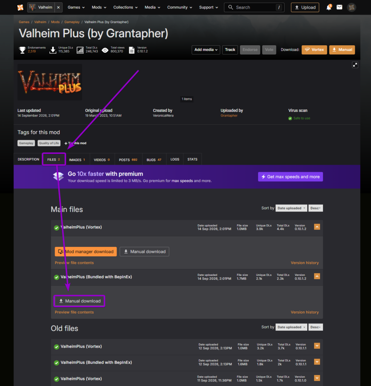
Task: Click the total views eye icon
Action: coord(105,50)
